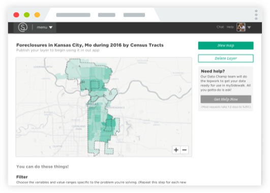Open the Chat link in header
The width and height of the screenshot is (270, 193).
220,27
